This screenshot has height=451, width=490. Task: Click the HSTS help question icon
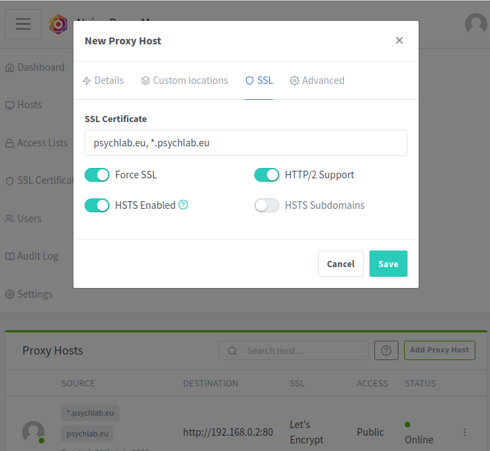click(183, 205)
